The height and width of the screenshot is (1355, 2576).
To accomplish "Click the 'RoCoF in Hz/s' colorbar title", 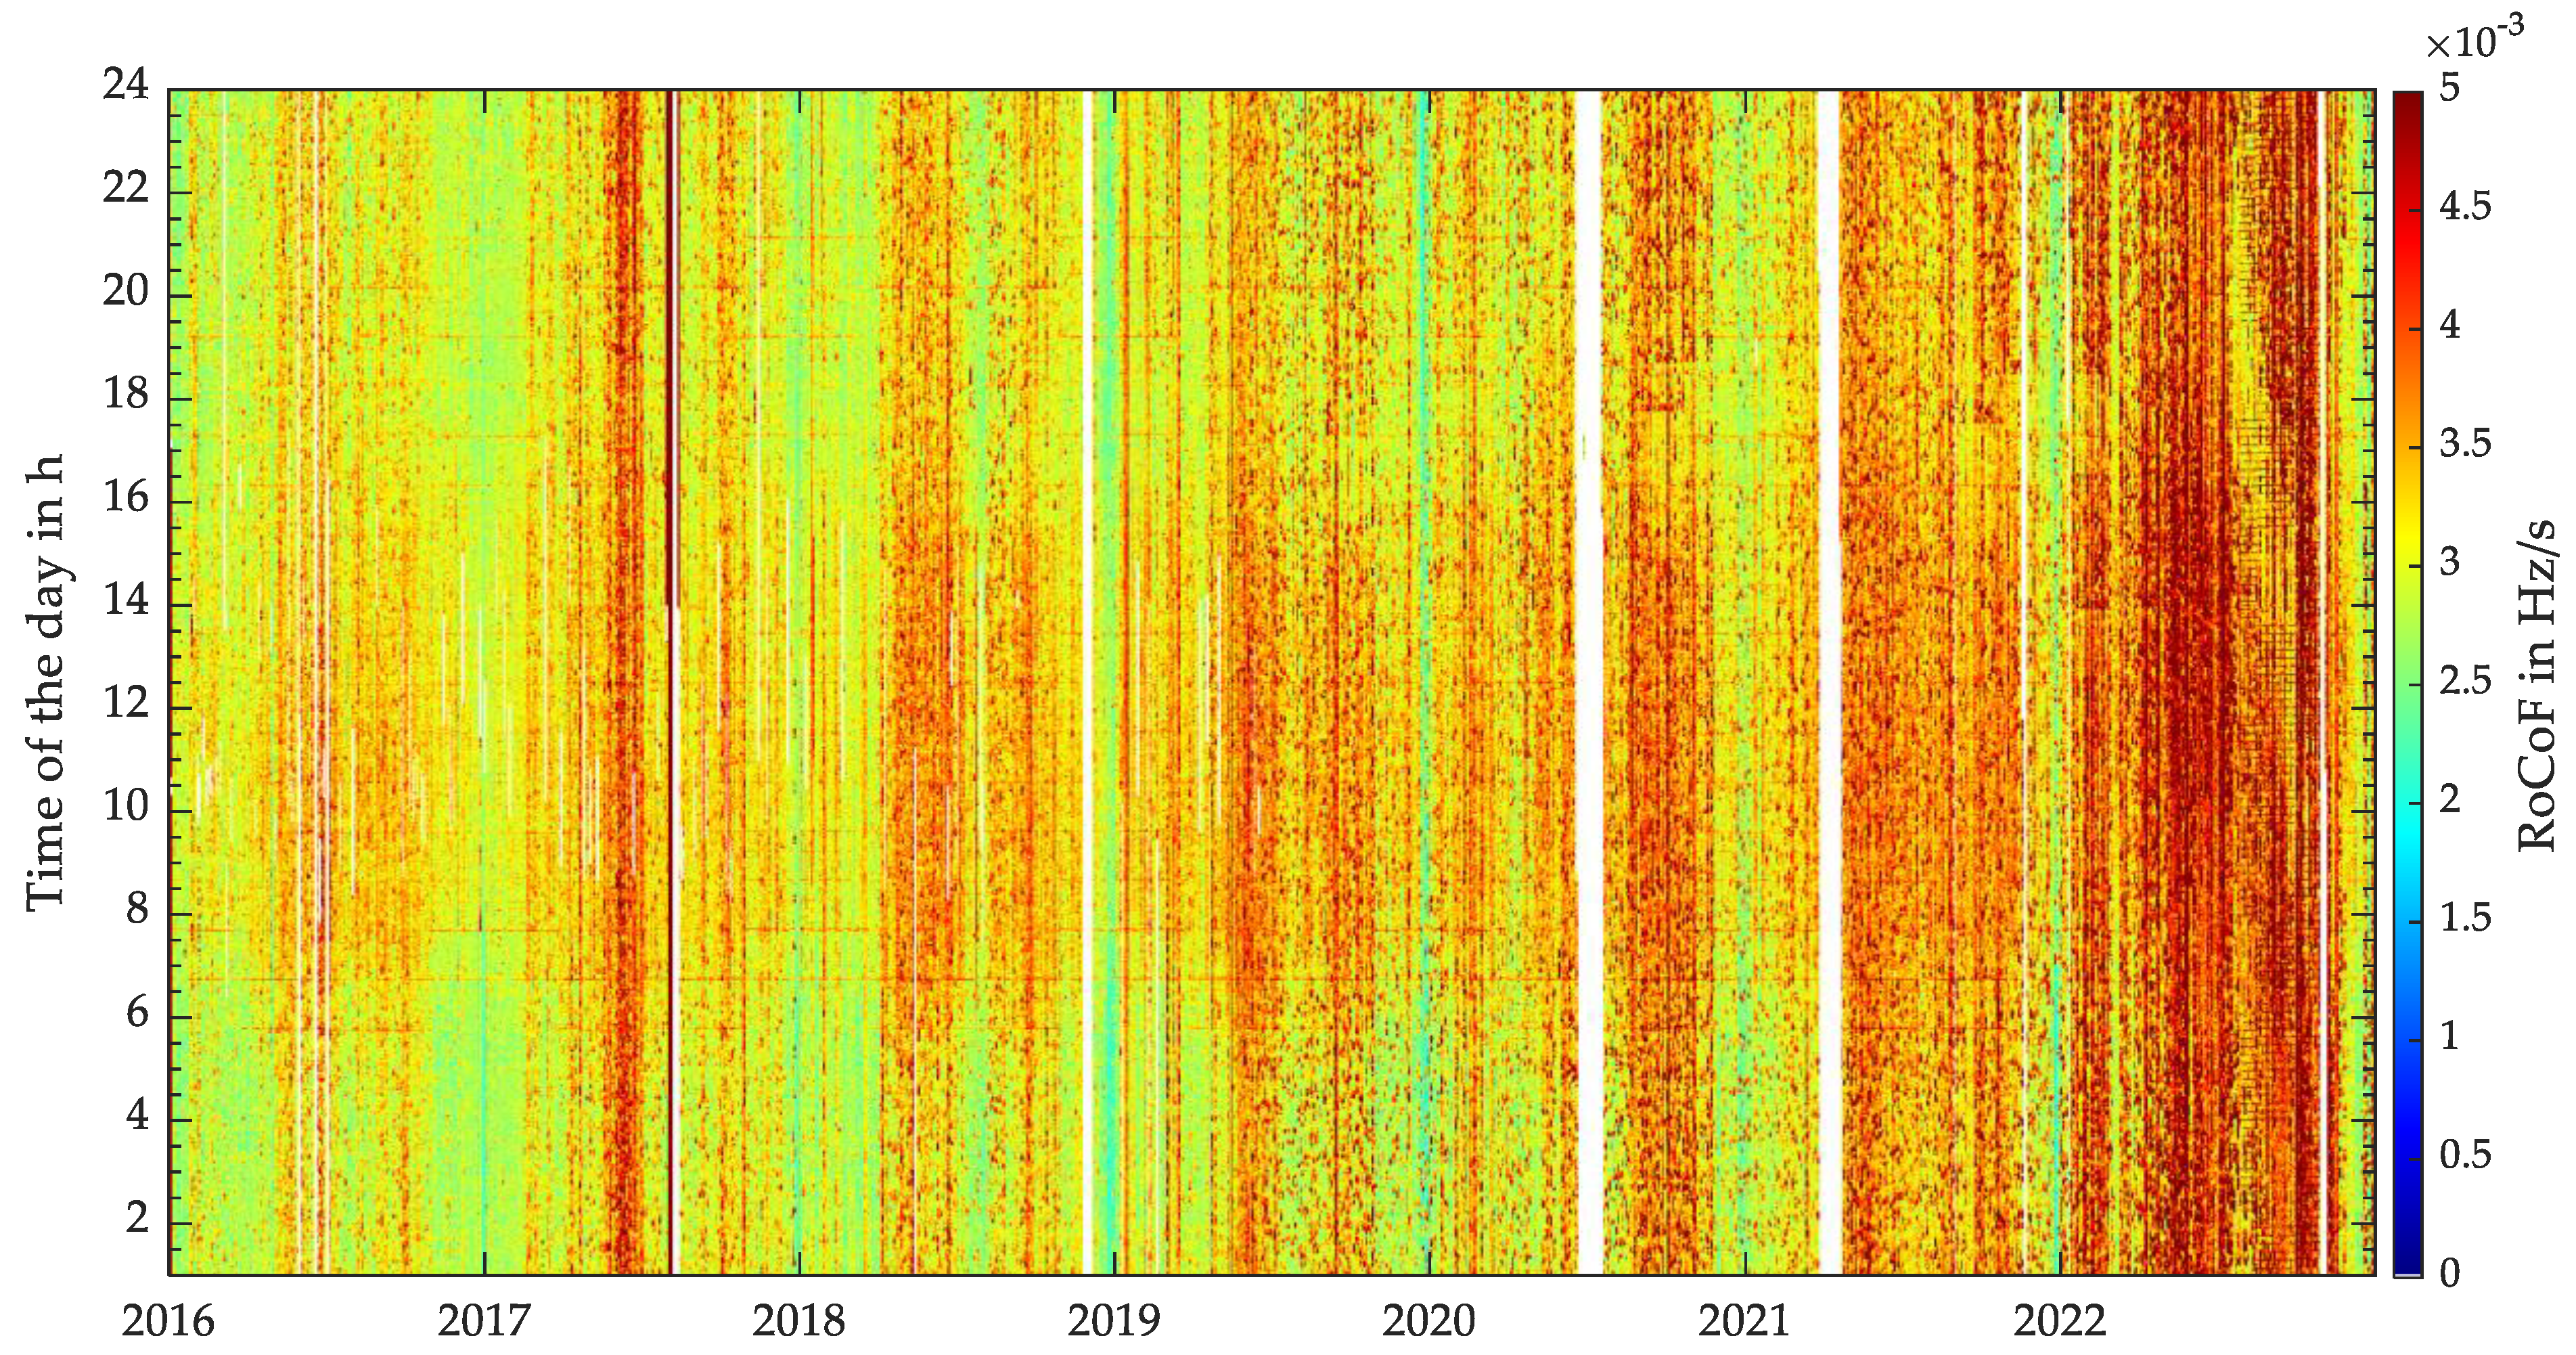I will pos(2537,685).
